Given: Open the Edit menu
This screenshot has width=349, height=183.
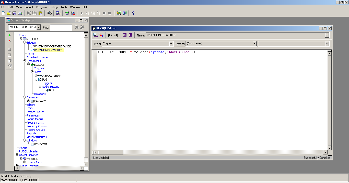Looking at the screenshot, I should coord(11,7).
